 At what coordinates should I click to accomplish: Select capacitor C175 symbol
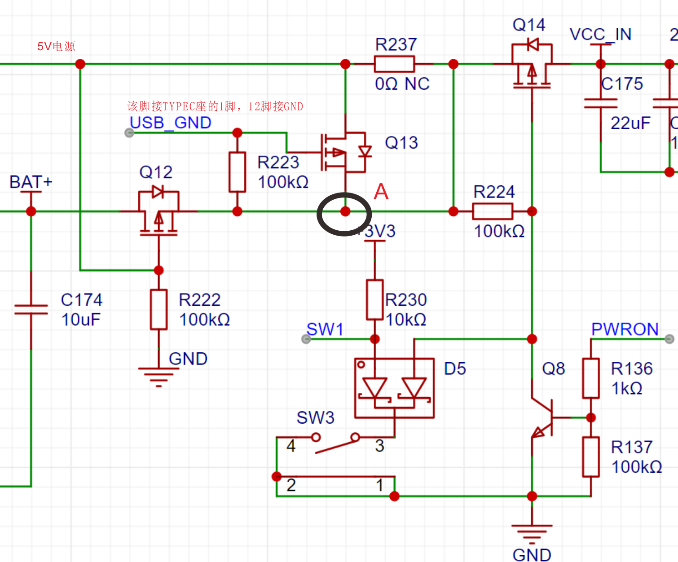click(601, 103)
